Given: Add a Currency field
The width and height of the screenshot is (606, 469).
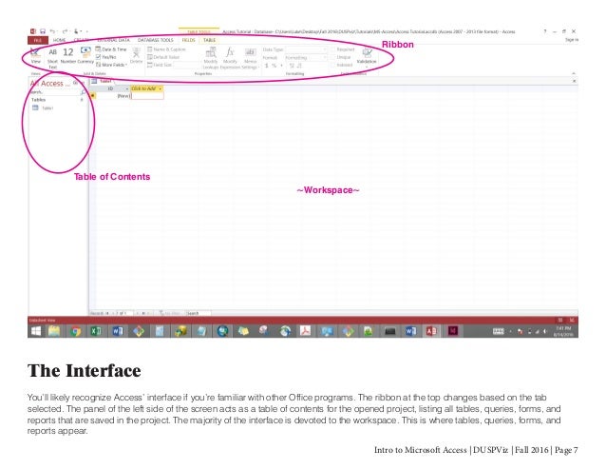Looking at the screenshot, I should [x=85, y=56].
